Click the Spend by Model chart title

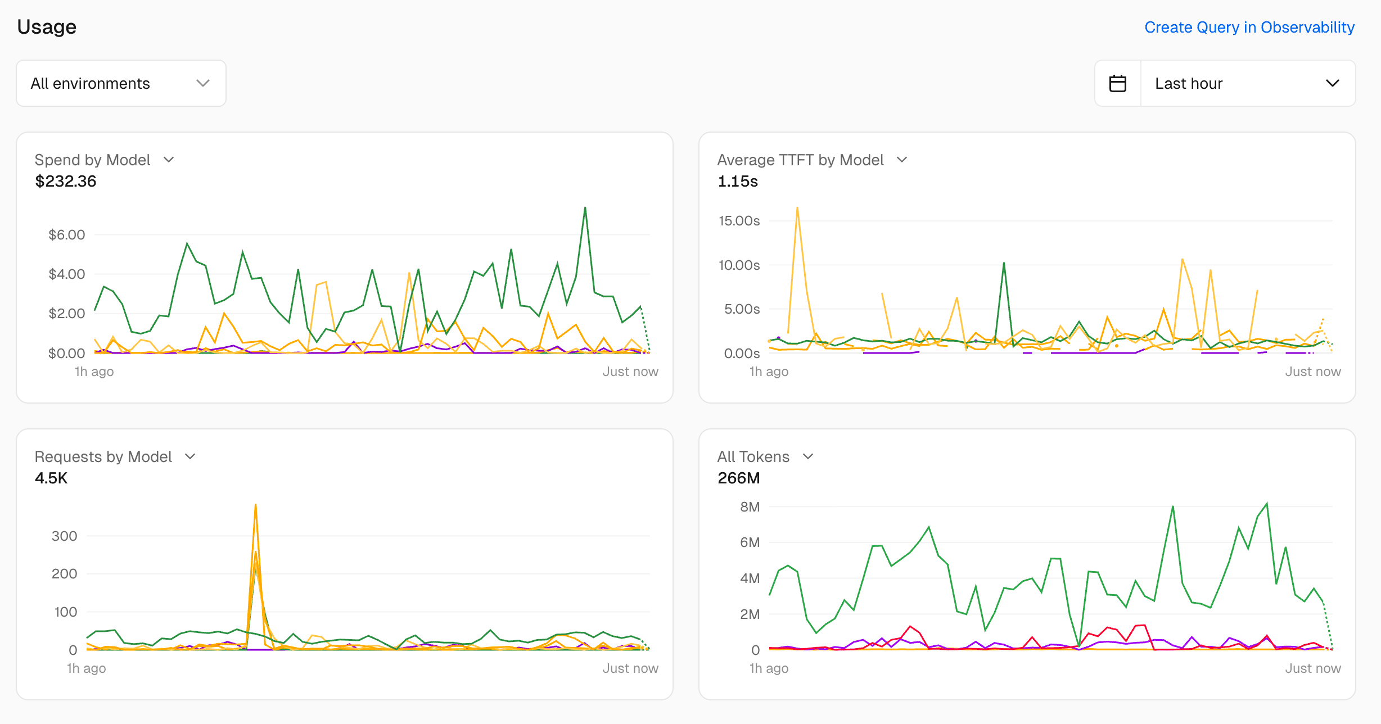pyautogui.click(x=93, y=160)
